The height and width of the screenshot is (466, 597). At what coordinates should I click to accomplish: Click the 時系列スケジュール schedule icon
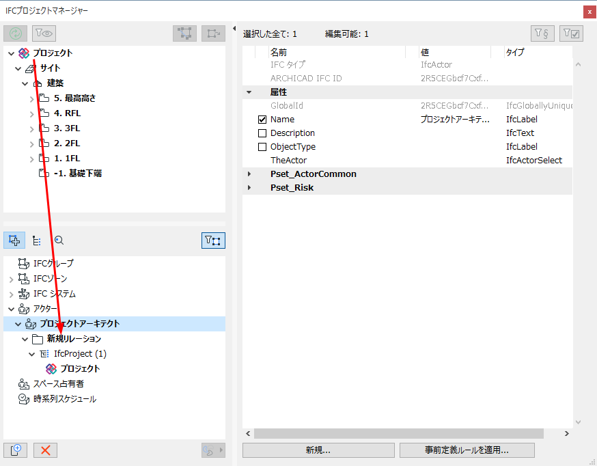click(x=24, y=399)
